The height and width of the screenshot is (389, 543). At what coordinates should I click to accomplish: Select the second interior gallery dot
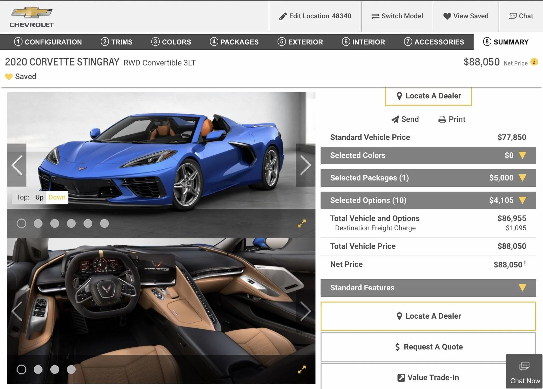pyautogui.click(x=38, y=370)
